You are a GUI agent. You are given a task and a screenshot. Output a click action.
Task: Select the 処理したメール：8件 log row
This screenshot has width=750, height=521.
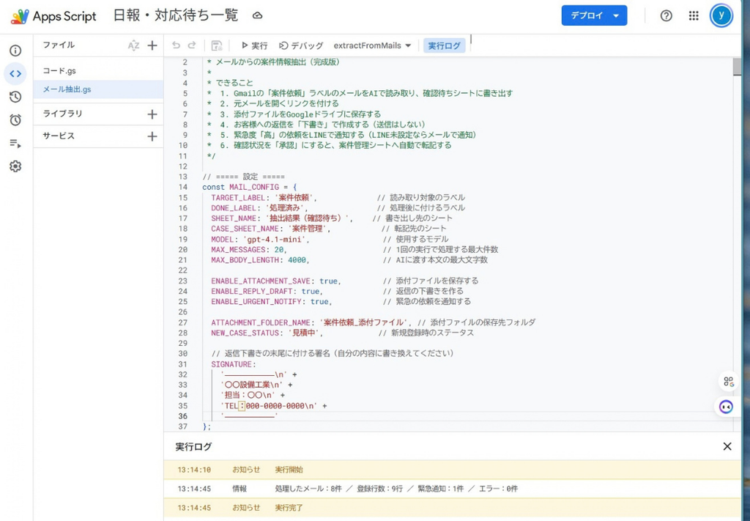coord(452,489)
